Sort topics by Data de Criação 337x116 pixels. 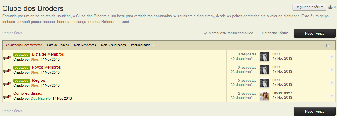point(58,45)
